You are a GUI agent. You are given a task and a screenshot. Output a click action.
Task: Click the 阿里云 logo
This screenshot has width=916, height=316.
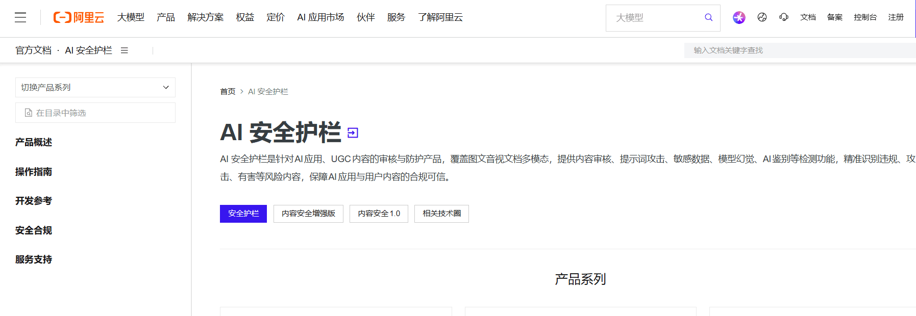[79, 18]
